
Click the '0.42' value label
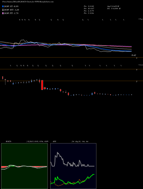point(134,55)
